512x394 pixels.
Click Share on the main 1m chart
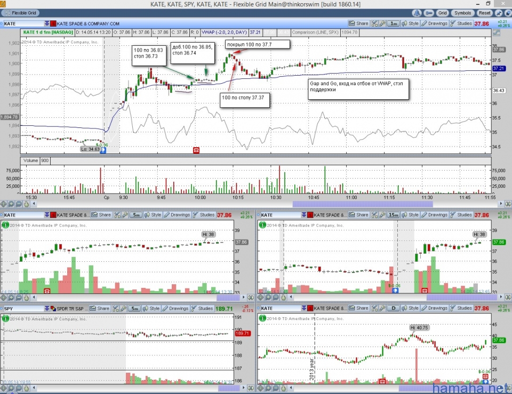[358, 23]
